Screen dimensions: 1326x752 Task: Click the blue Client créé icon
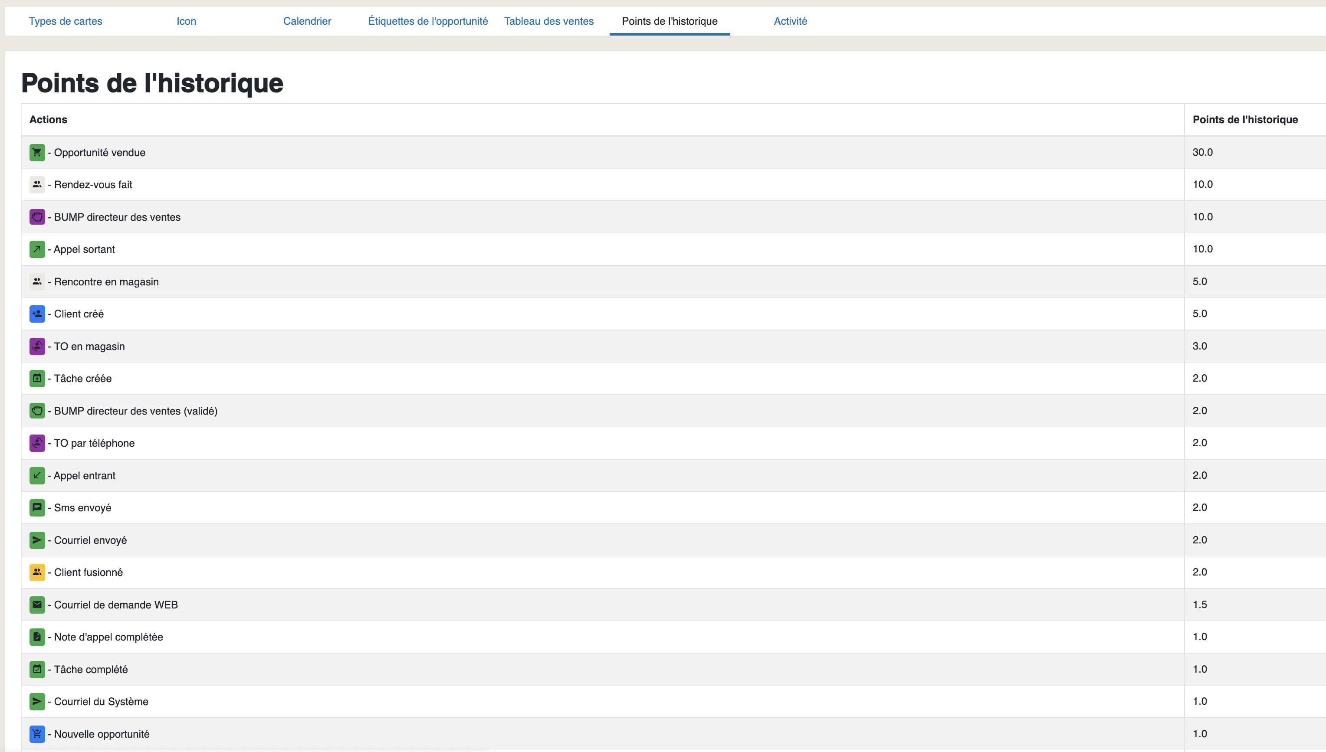pos(37,314)
